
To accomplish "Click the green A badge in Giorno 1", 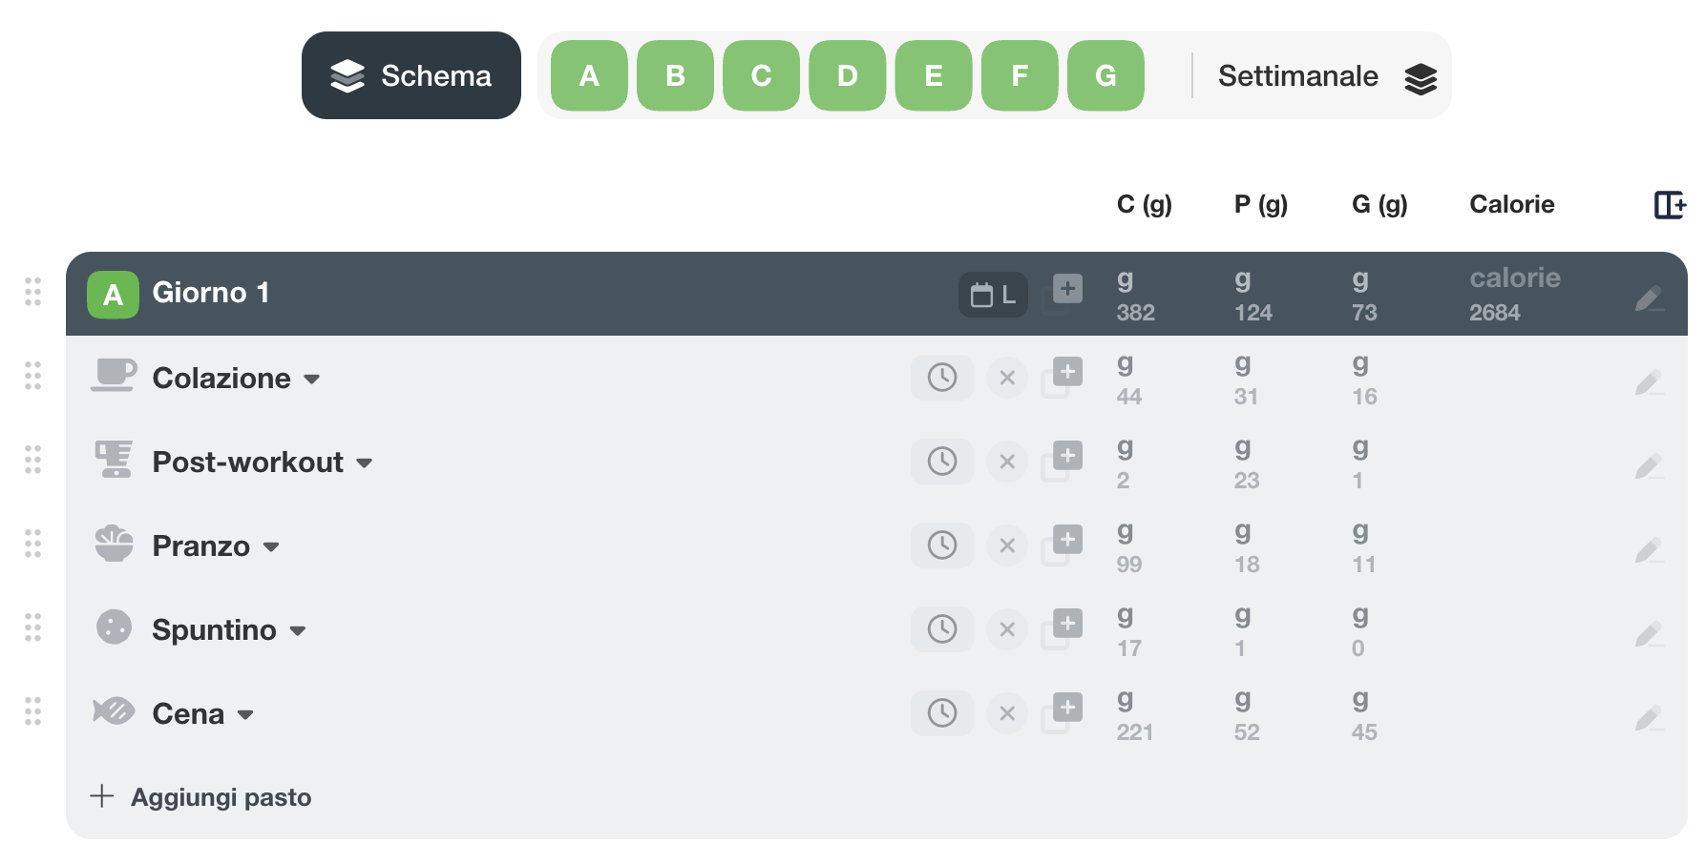I will tap(113, 295).
